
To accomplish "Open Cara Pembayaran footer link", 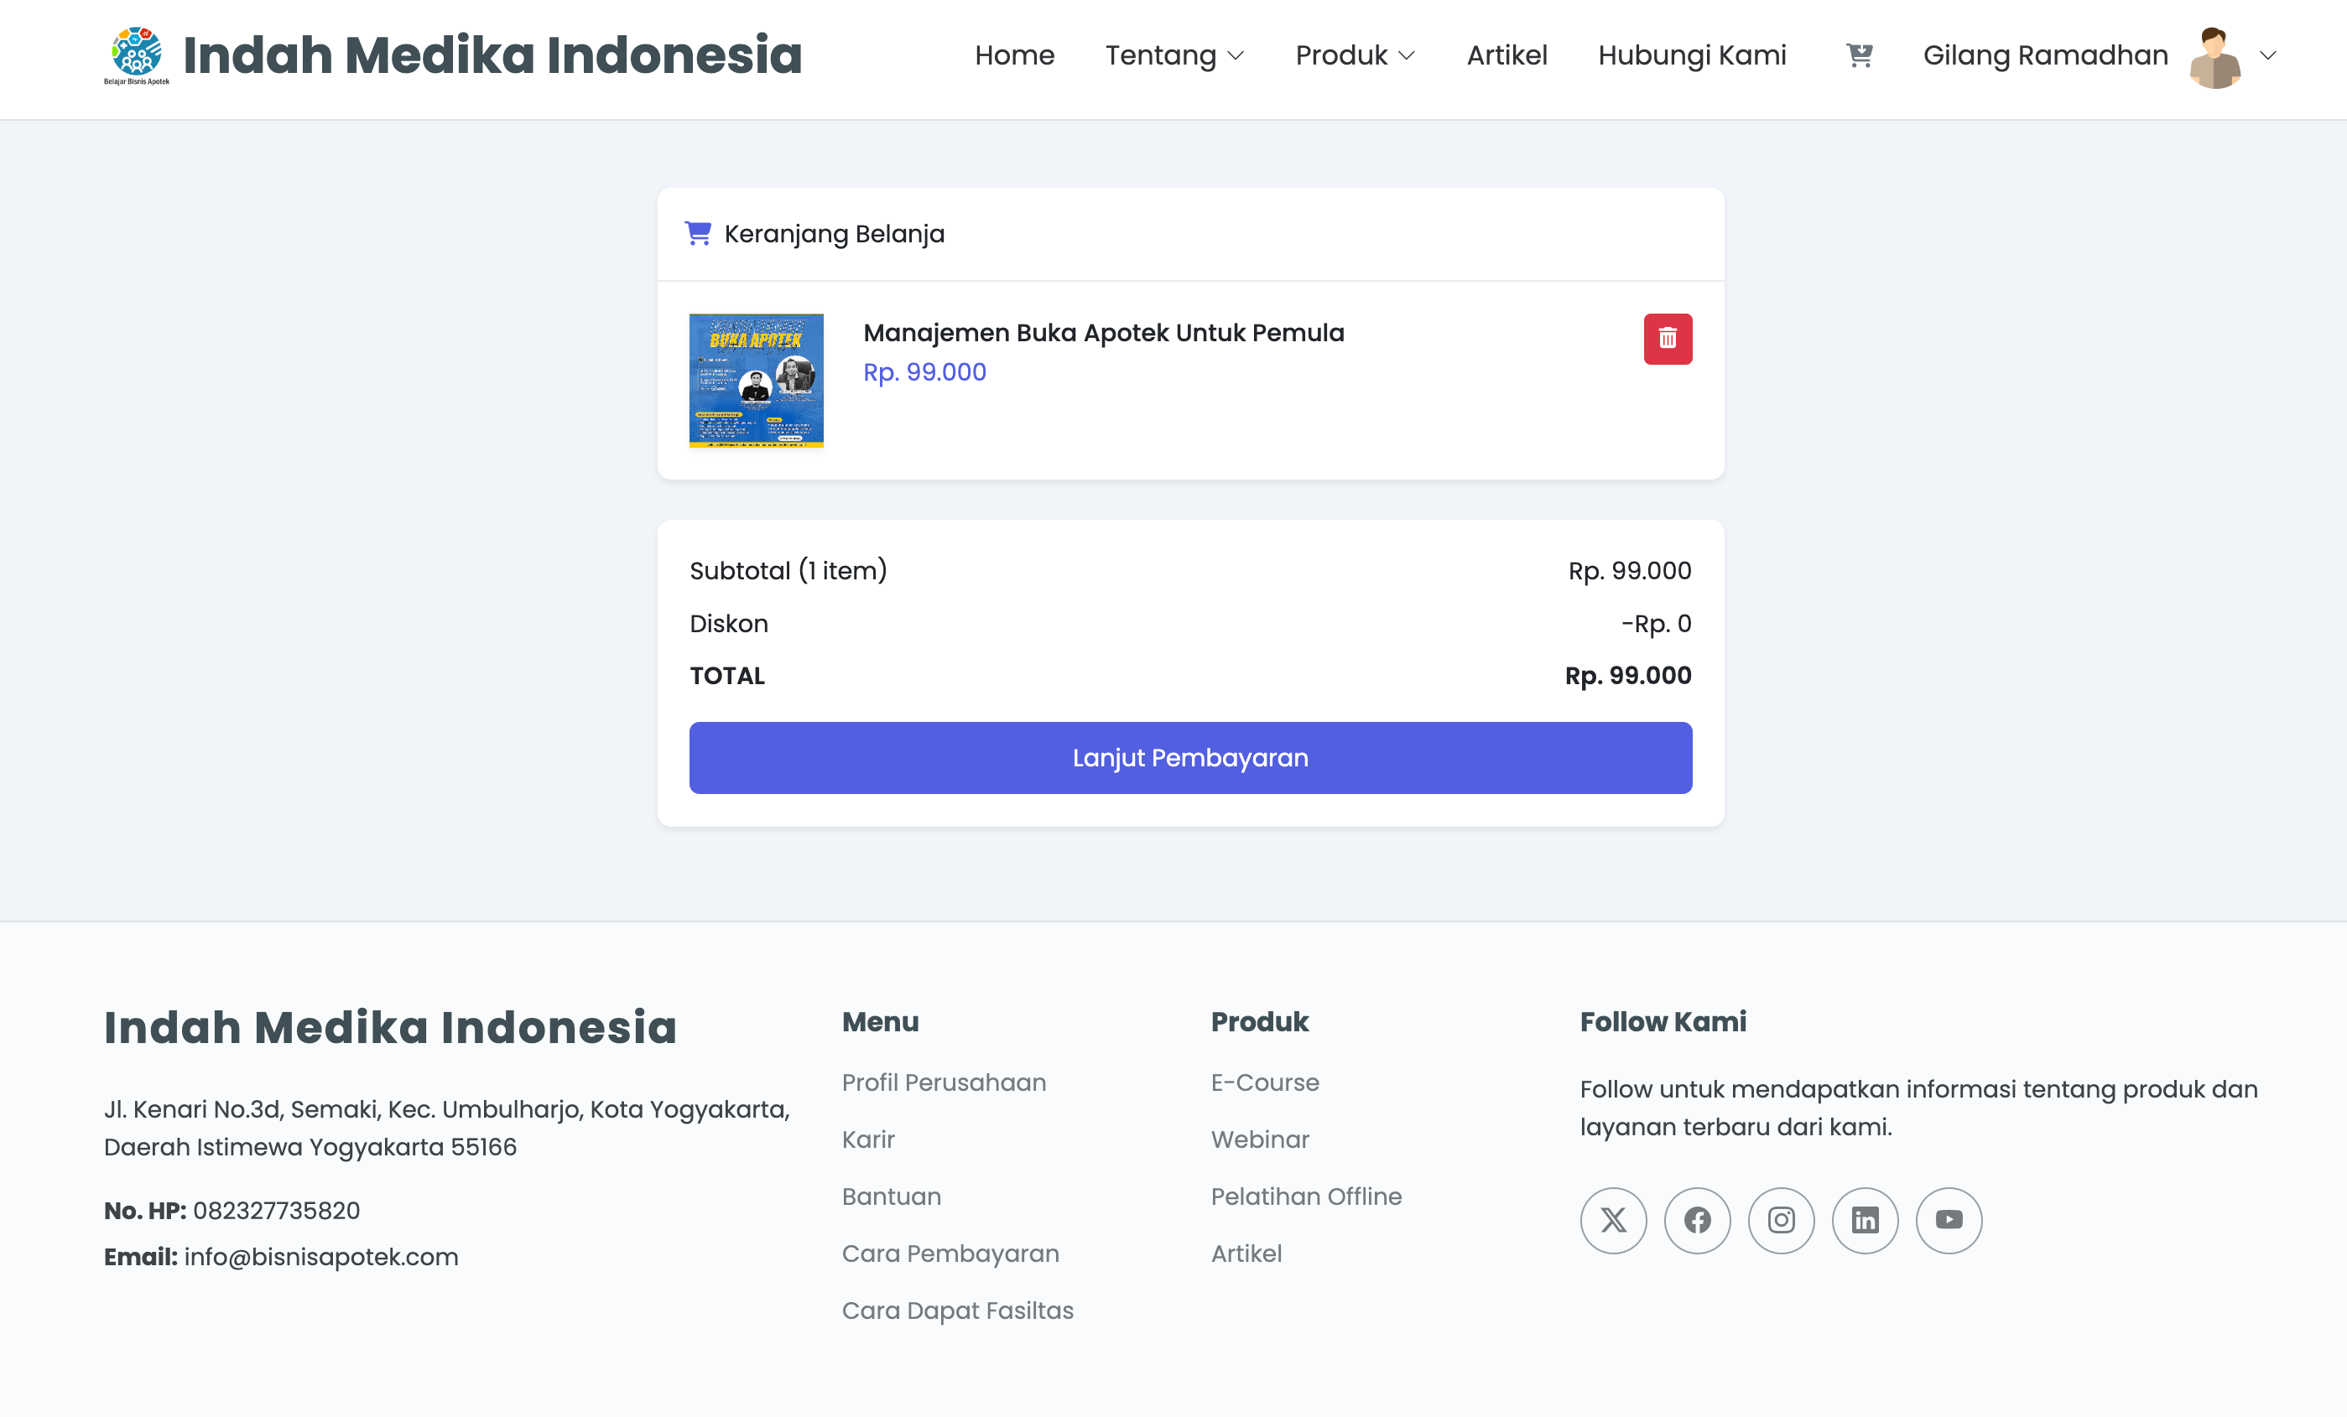I will [x=950, y=1253].
